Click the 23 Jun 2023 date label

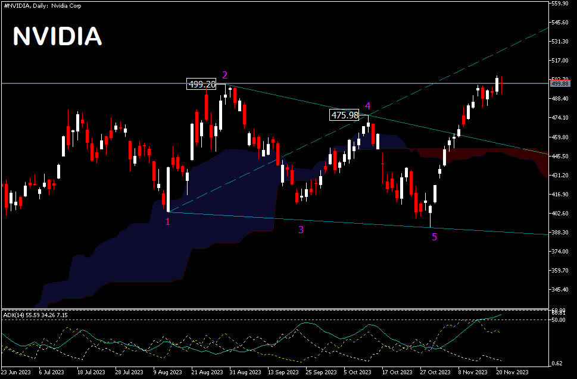click(17, 372)
